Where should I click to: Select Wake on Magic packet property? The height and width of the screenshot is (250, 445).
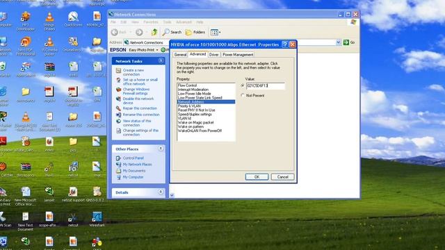206,122
